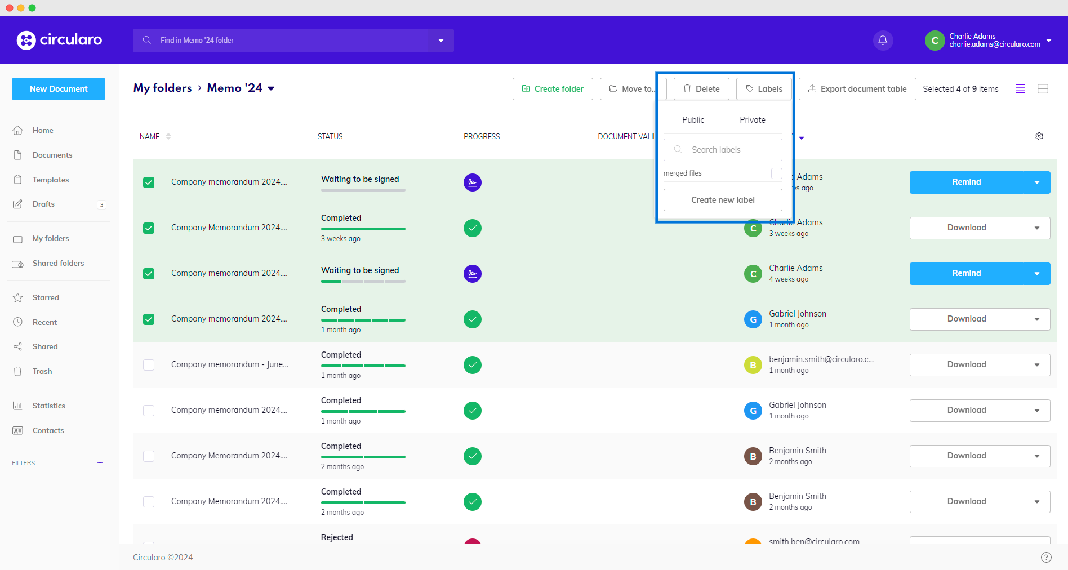Viewport: 1068px width, 570px height.
Task: Click STATUS column header
Action: pos(330,136)
